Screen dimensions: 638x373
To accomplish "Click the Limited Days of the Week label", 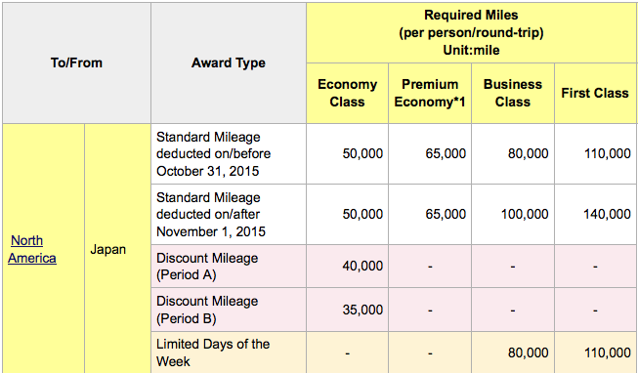I will [x=213, y=352].
